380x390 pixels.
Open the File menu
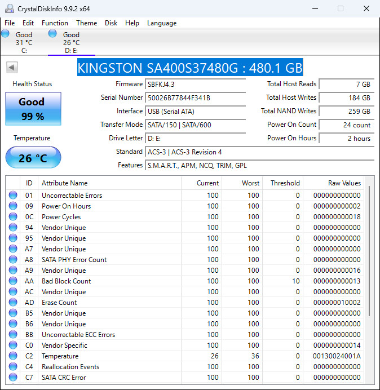[10, 23]
